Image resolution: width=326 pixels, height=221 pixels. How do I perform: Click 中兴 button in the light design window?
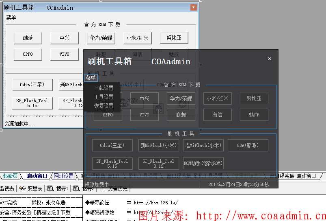(x=65, y=38)
